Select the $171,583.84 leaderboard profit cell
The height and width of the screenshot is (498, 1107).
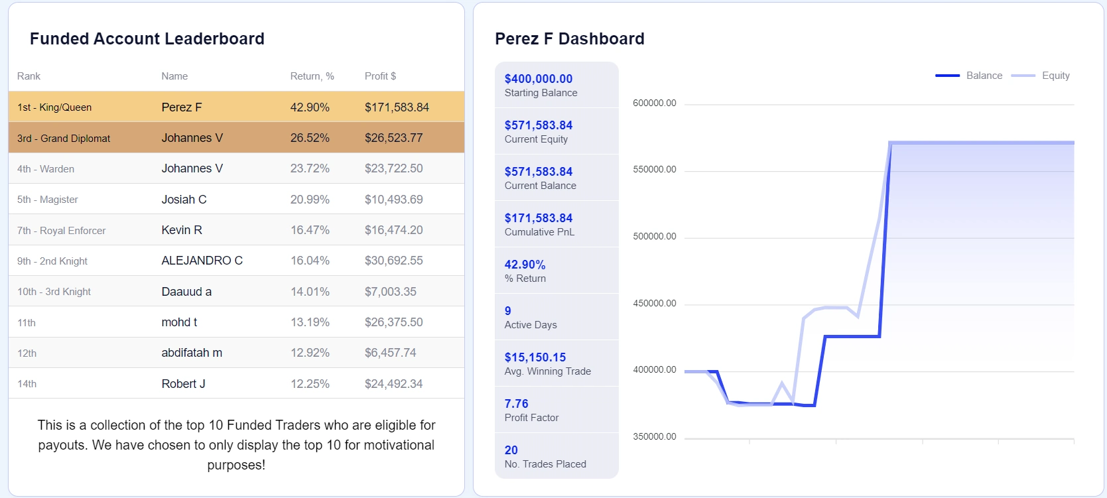[x=397, y=107]
